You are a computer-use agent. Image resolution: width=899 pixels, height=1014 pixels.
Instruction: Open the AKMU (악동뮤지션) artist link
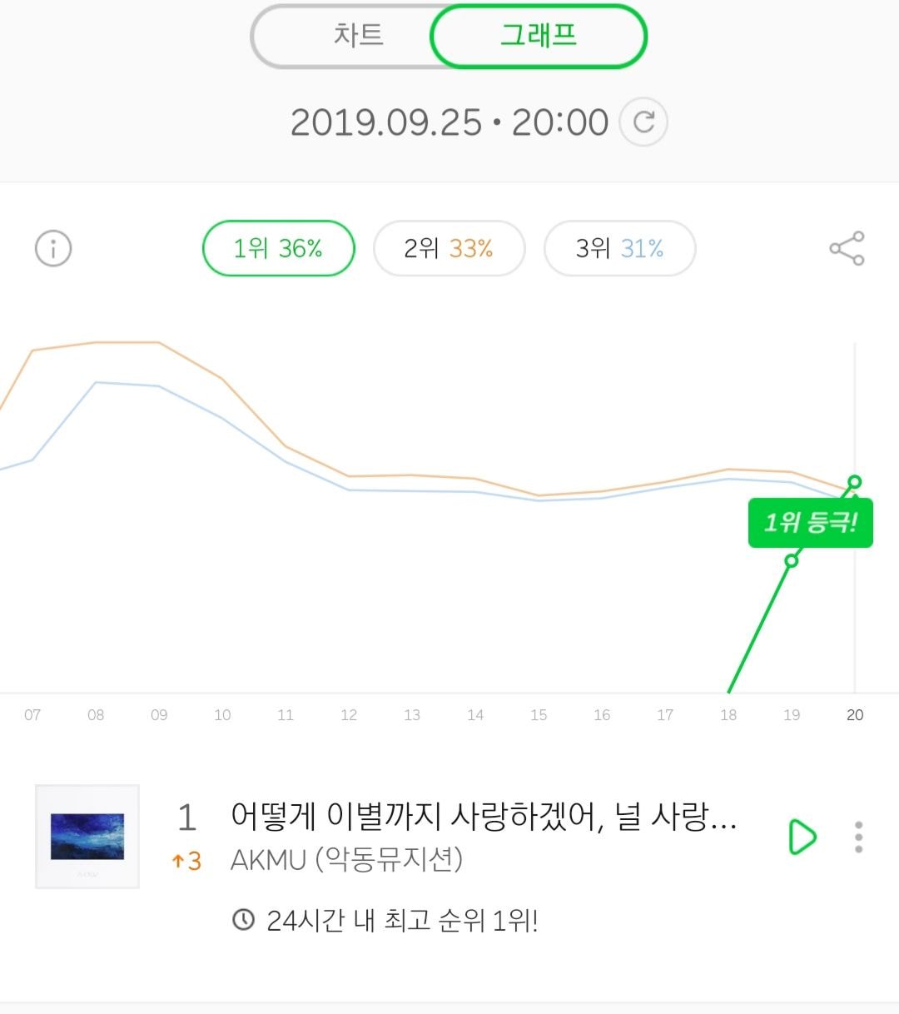[346, 859]
